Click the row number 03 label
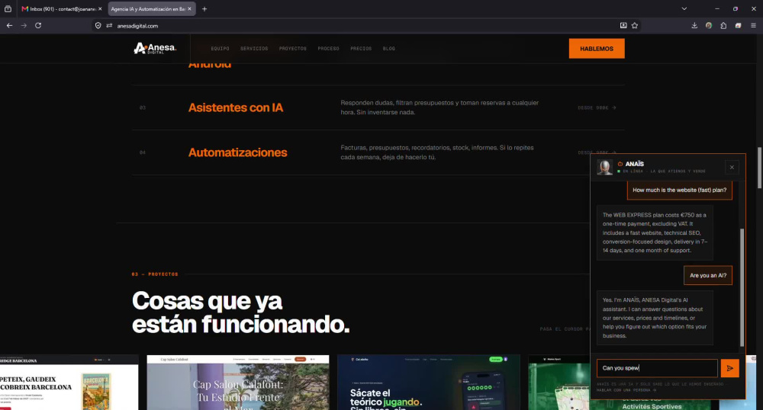 point(143,108)
